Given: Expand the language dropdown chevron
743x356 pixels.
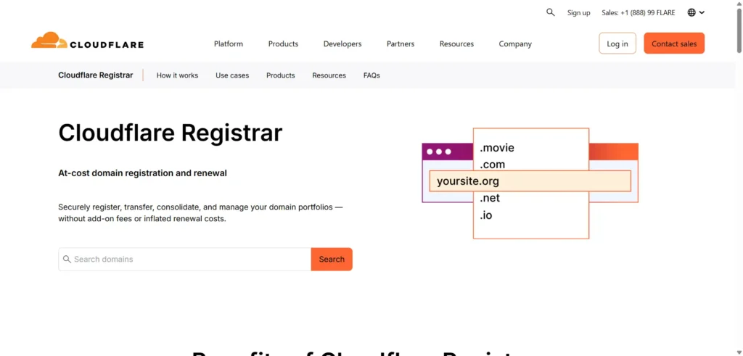Looking at the screenshot, I should coord(702,13).
